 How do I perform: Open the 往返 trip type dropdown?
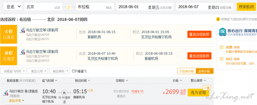pyautogui.click(x=13, y=7)
